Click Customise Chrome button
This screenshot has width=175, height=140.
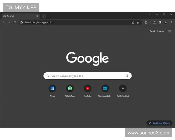pyautogui.click(x=160, y=123)
